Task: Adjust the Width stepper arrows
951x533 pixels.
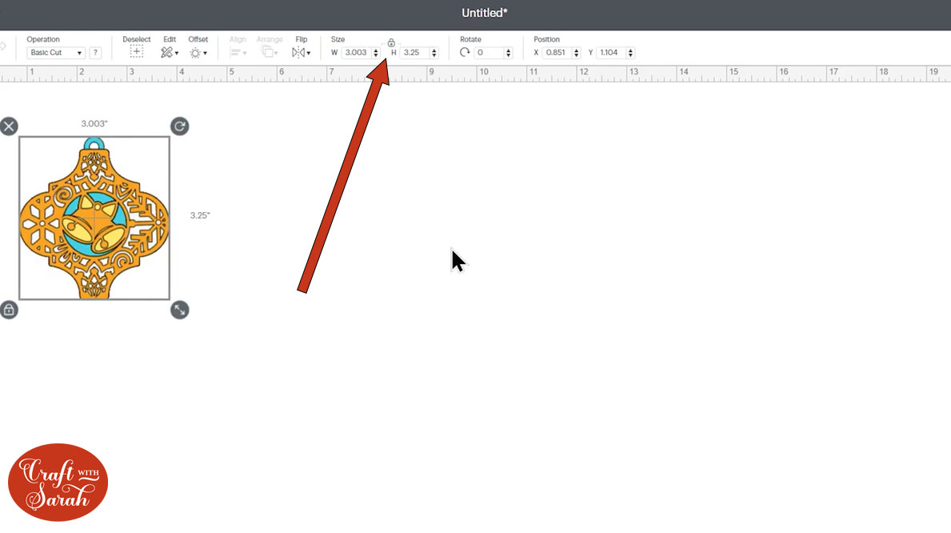Action: [x=375, y=53]
